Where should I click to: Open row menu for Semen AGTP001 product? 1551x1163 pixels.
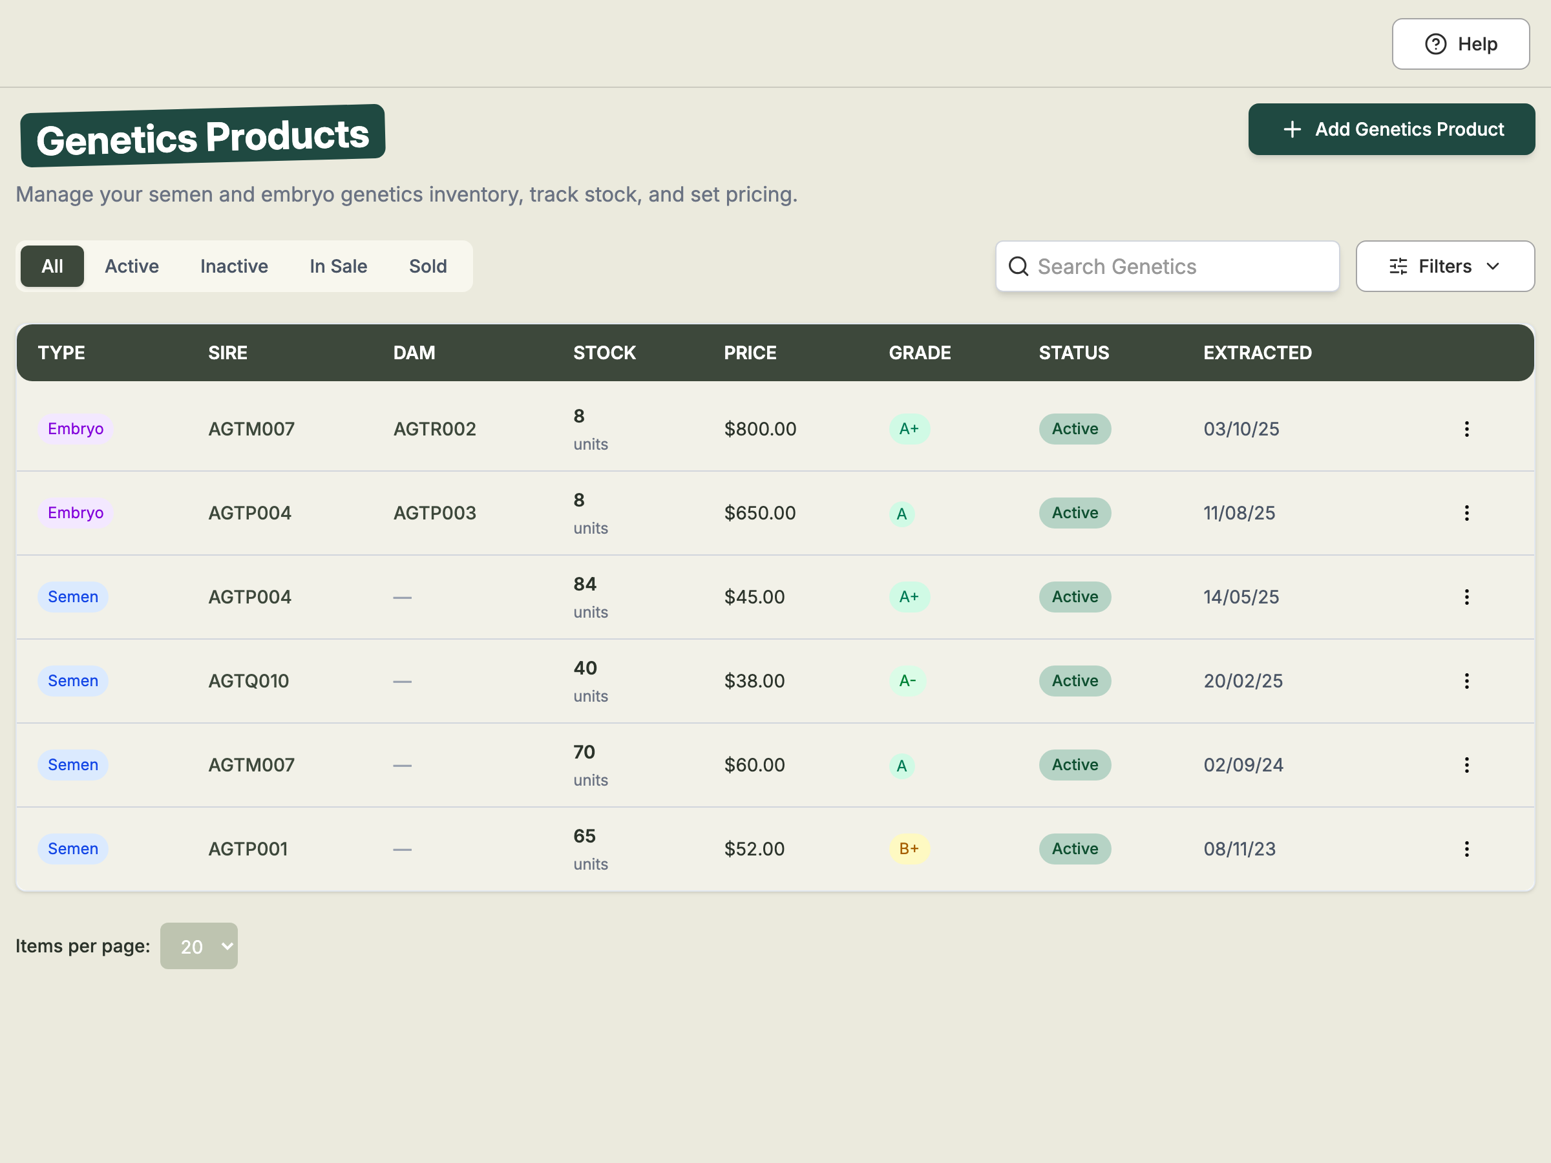click(x=1466, y=849)
